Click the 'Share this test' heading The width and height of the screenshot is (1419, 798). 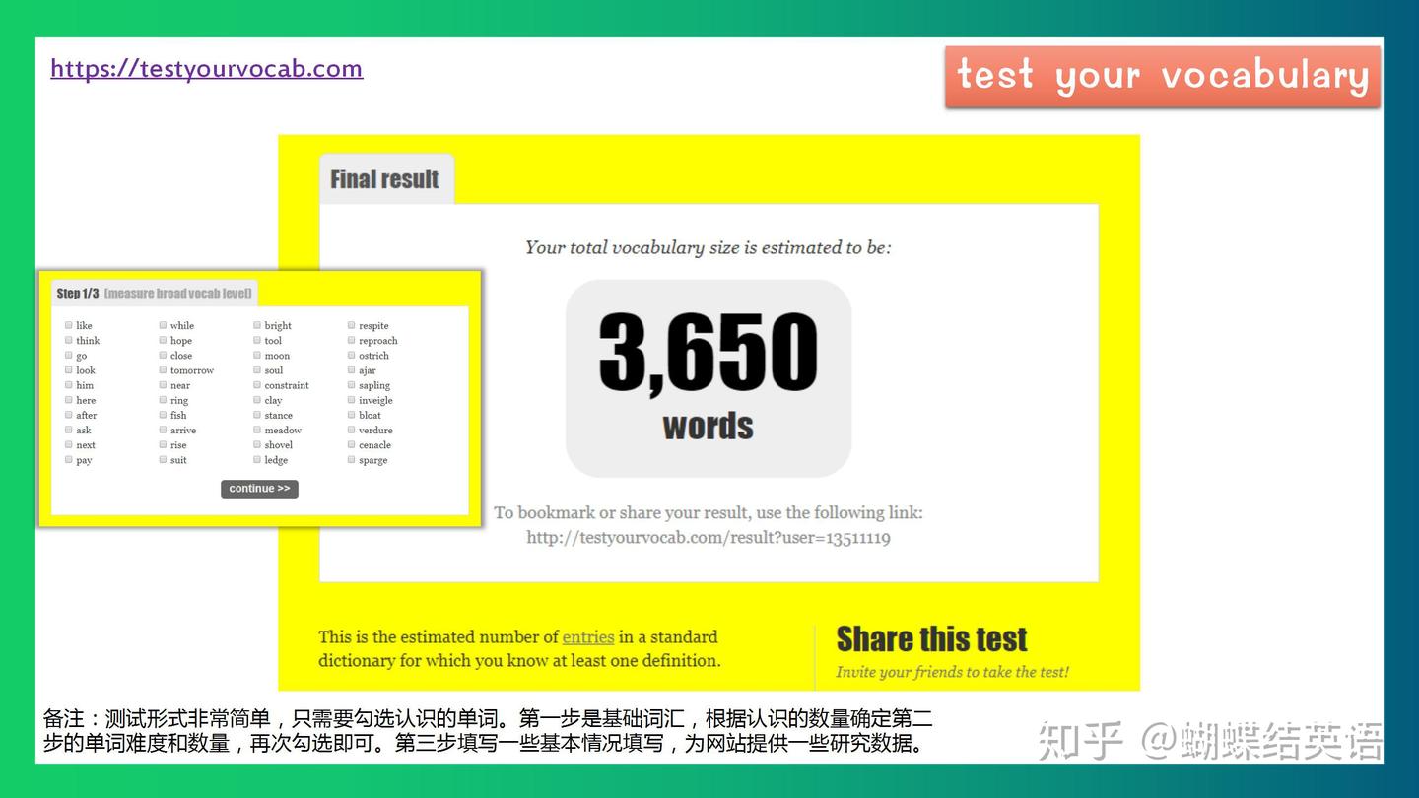coord(932,639)
